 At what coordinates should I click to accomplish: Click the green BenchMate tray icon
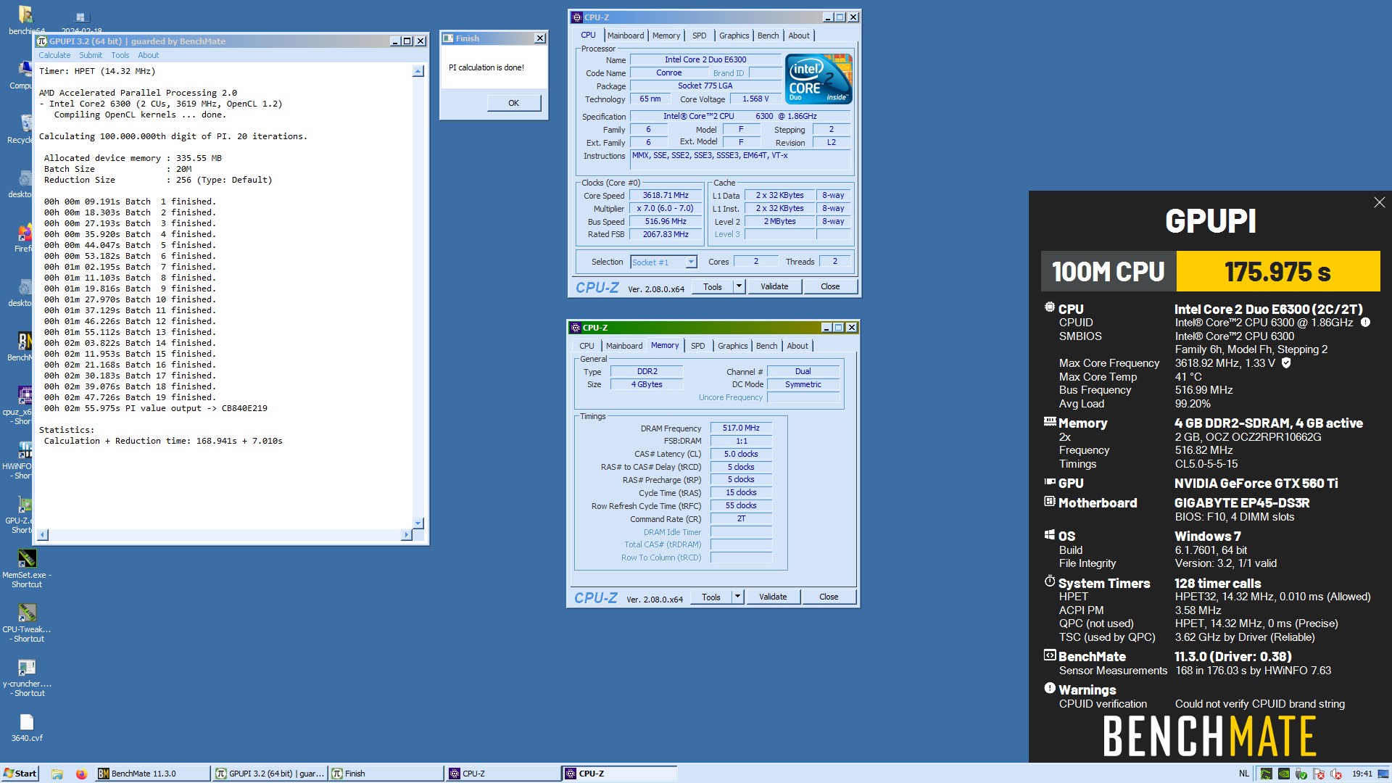pyautogui.click(x=1266, y=774)
